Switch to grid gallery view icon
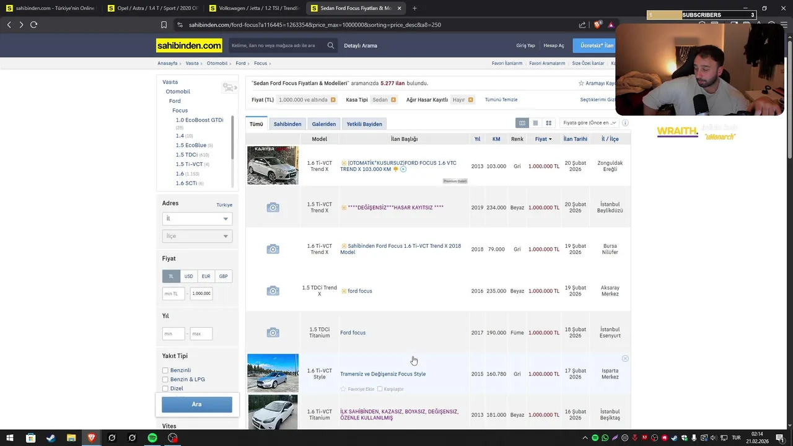Screen dimensions: 793x446 [x=548, y=123]
